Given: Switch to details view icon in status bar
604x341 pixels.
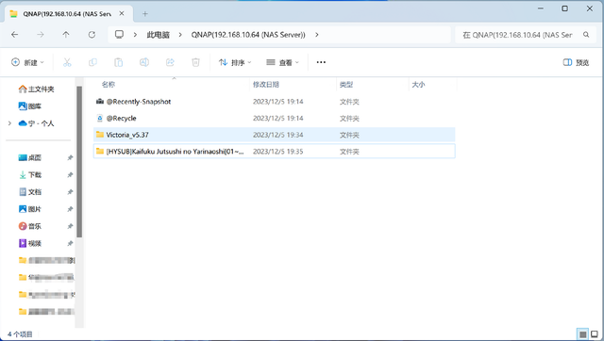Looking at the screenshot, I should click(x=583, y=334).
